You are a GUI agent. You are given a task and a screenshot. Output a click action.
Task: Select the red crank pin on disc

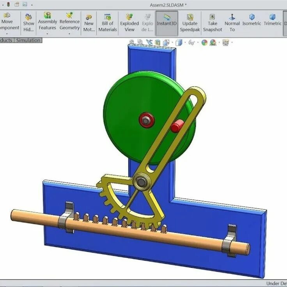pyautogui.click(x=177, y=126)
